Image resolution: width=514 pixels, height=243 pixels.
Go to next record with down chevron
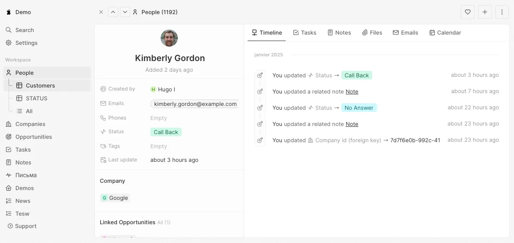125,12
